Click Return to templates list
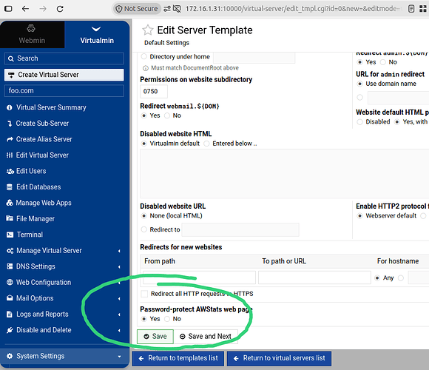This screenshot has height=370, width=429. pos(178,358)
